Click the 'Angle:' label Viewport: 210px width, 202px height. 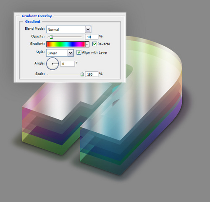tap(39, 63)
